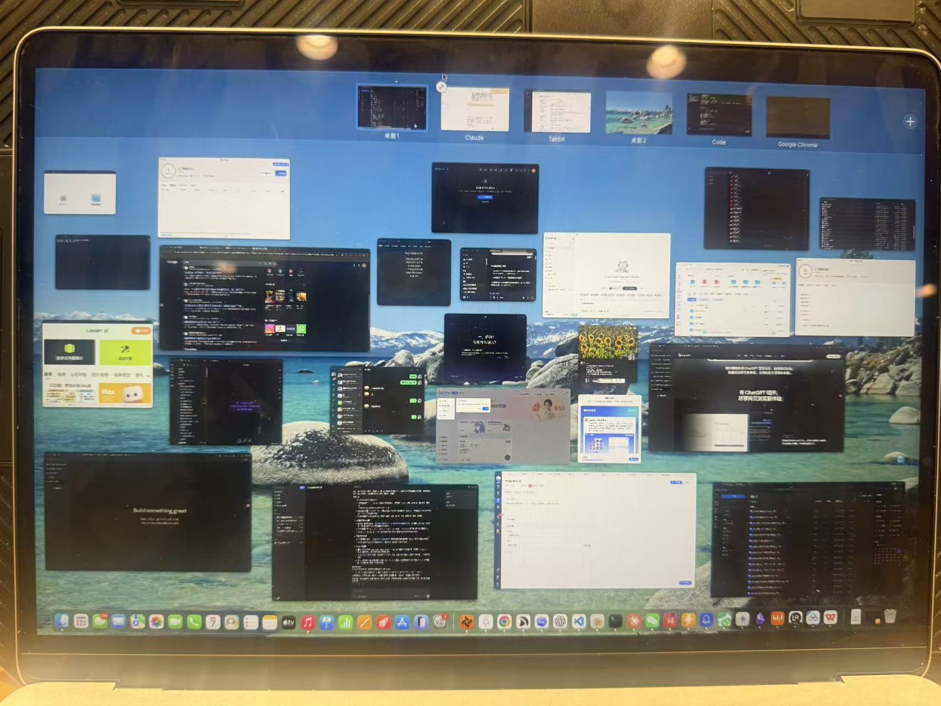Launch FaceTime from the Dock
Viewport: 941px width, 706px height.
point(175,622)
